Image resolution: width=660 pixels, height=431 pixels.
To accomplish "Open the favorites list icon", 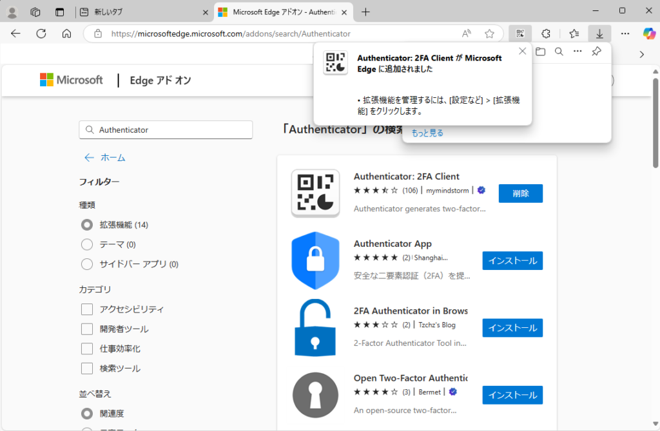I will 574,34.
